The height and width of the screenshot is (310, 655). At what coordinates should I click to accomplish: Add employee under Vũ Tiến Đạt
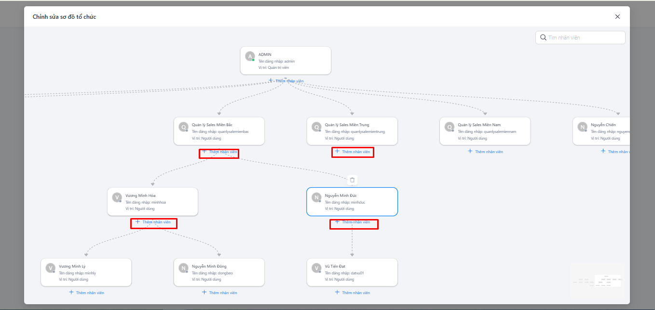point(353,293)
